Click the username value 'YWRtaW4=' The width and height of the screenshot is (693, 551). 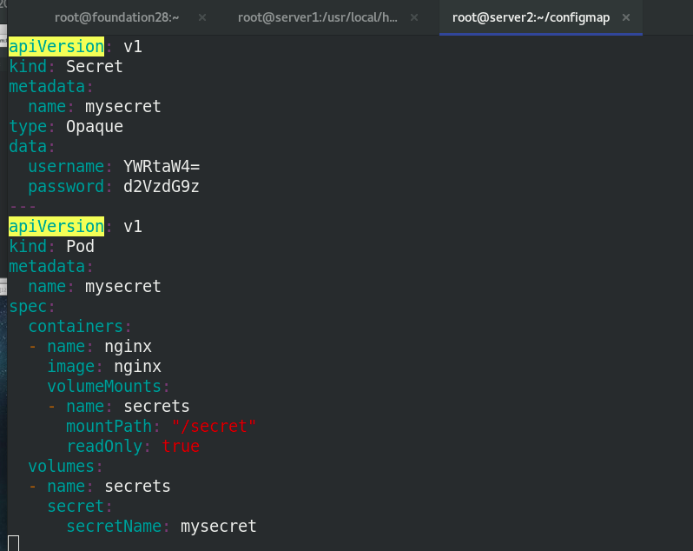pos(162,166)
